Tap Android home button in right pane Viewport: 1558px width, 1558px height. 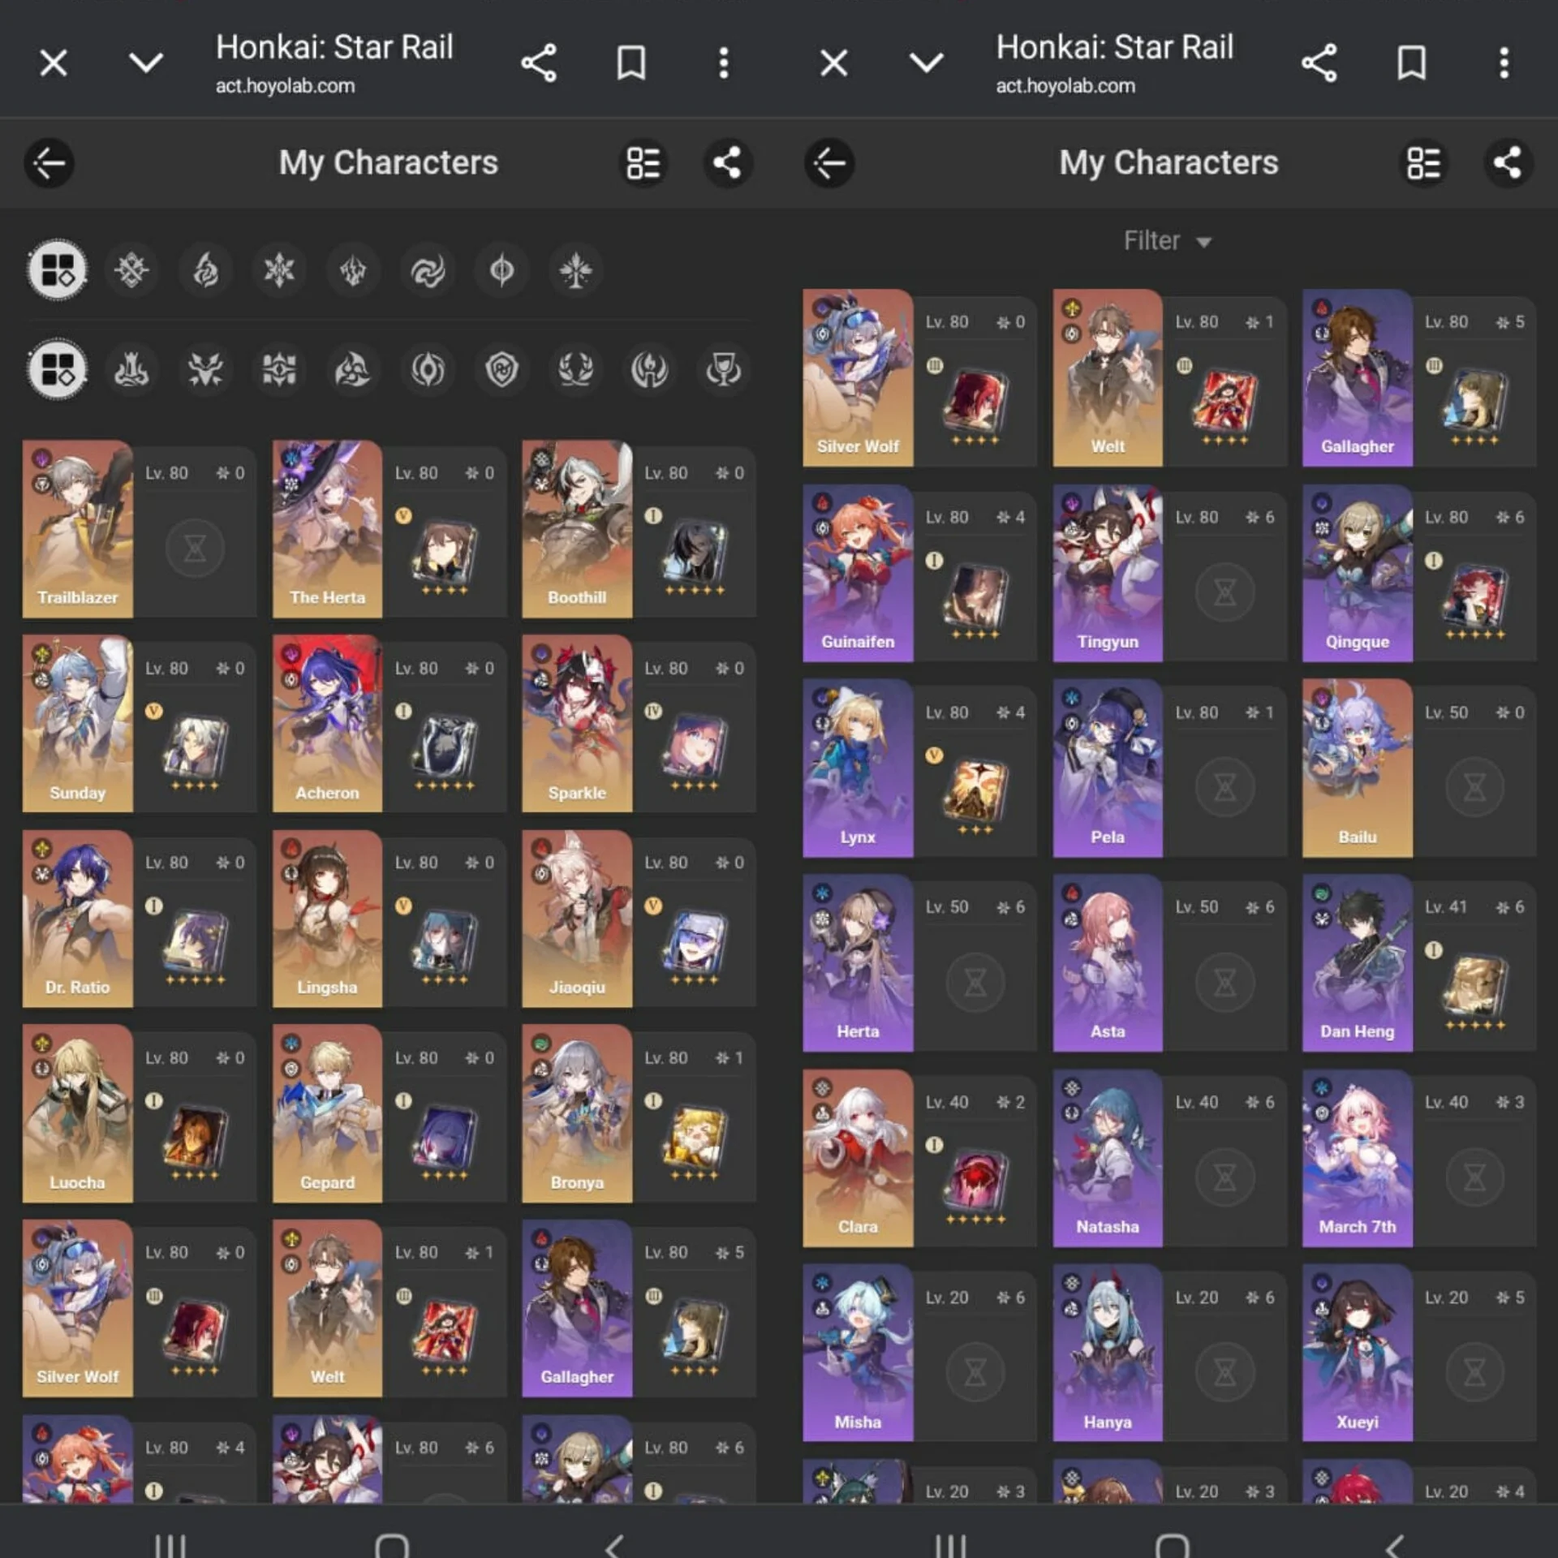coord(1172,1544)
